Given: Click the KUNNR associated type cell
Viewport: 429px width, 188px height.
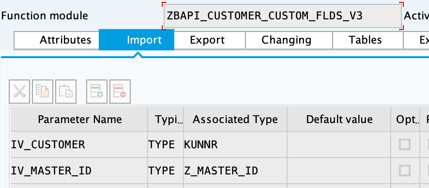Looking at the screenshot, I should coord(235,144).
